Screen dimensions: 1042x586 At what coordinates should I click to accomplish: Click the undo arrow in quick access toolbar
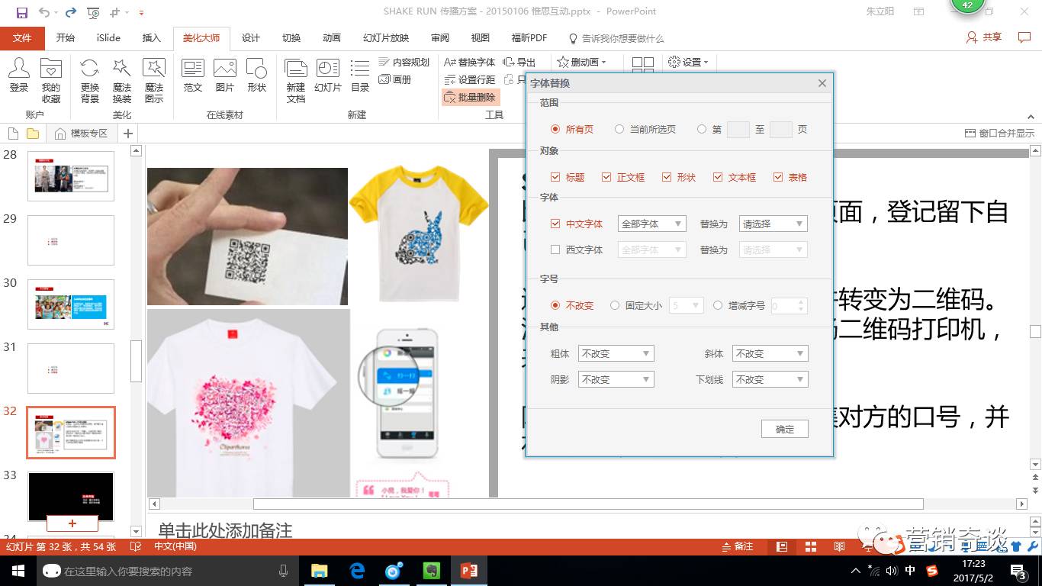(43, 12)
